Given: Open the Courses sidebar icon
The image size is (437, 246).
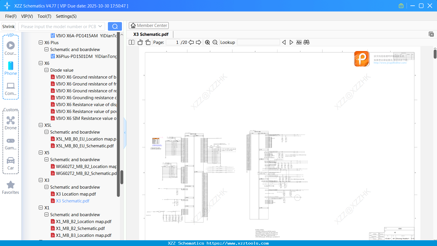Looking at the screenshot, I should pyautogui.click(x=11, y=48).
